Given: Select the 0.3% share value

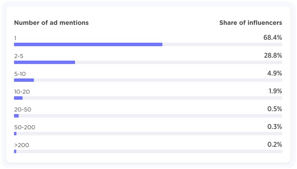Looking at the screenshot, I should 275,127.
